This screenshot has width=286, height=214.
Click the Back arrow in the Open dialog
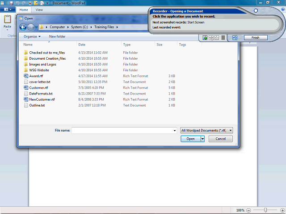click(23, 27)
